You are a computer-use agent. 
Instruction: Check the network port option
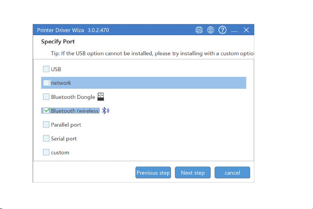(46, 83)
